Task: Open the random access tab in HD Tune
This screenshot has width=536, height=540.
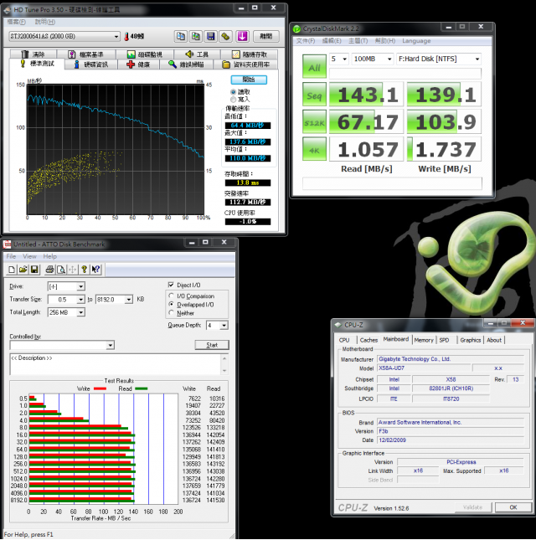Action: [249, 54]
